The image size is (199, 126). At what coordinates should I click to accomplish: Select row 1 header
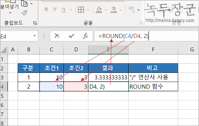click(4, 59)
